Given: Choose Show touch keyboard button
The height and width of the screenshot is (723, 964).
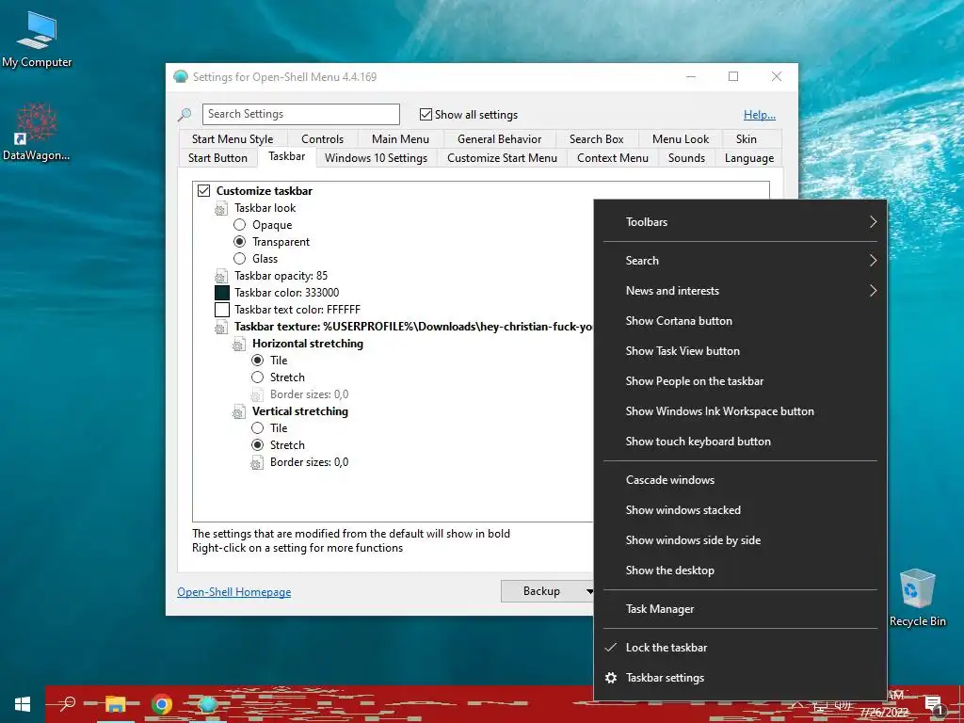Looking at the screenshot, I should (x=740, y=442).
